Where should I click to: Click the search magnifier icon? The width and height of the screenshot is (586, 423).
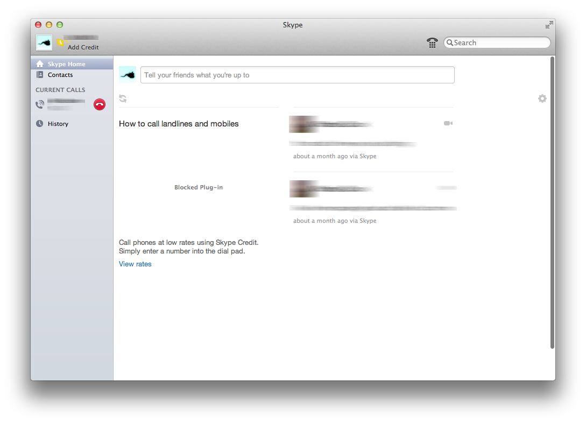(450, 43)
